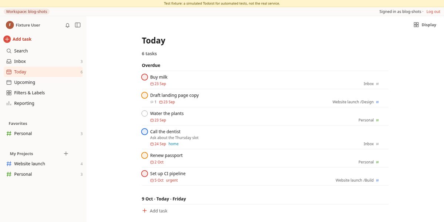
Task: Click the 2 Oct due date
Action: click(x=157, y=162)
